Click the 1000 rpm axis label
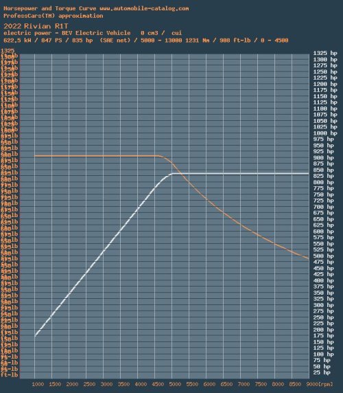 pos(38,384)
